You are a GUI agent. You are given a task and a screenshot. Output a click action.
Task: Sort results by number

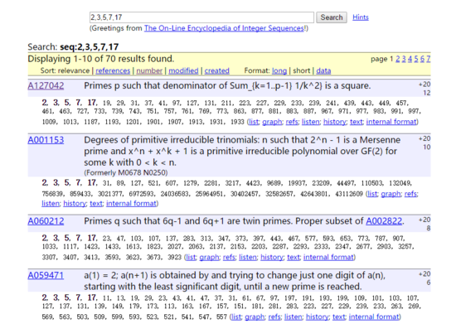[x=149, y=70]
